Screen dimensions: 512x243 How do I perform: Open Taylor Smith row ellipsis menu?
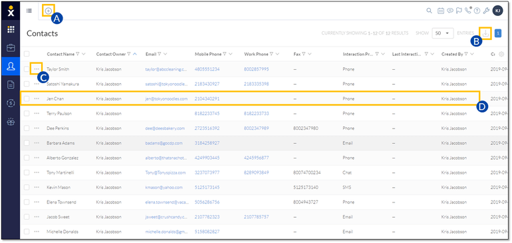(x=37, y=69)
